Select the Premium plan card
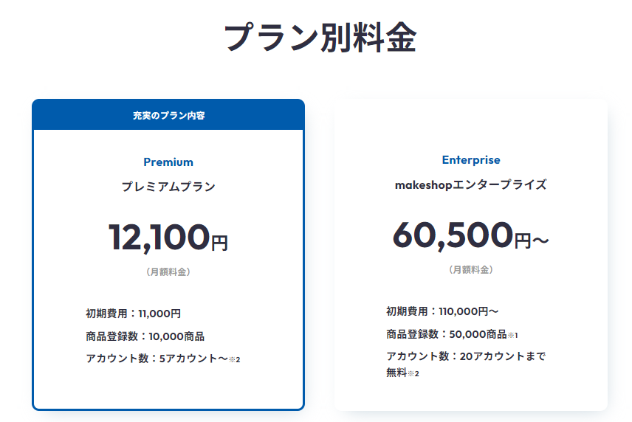This screenshot has height=422, width=632. [168, 255]
